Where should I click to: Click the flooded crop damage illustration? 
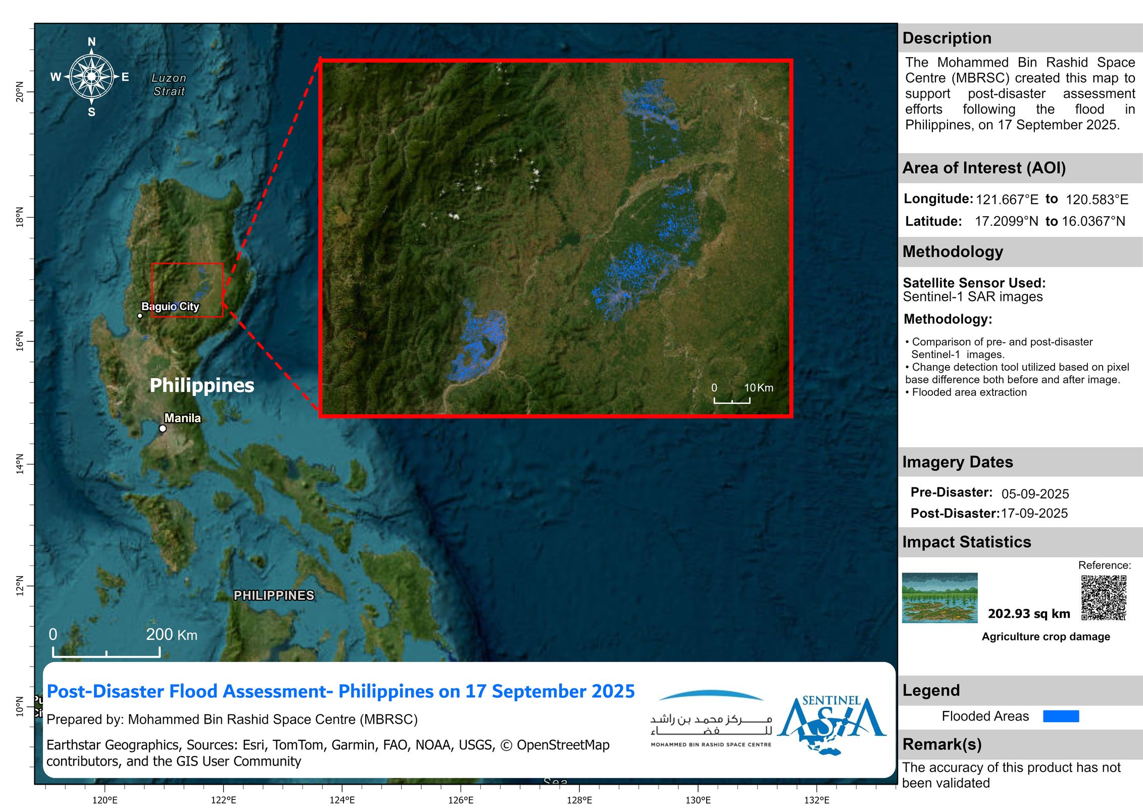point(939,597)
